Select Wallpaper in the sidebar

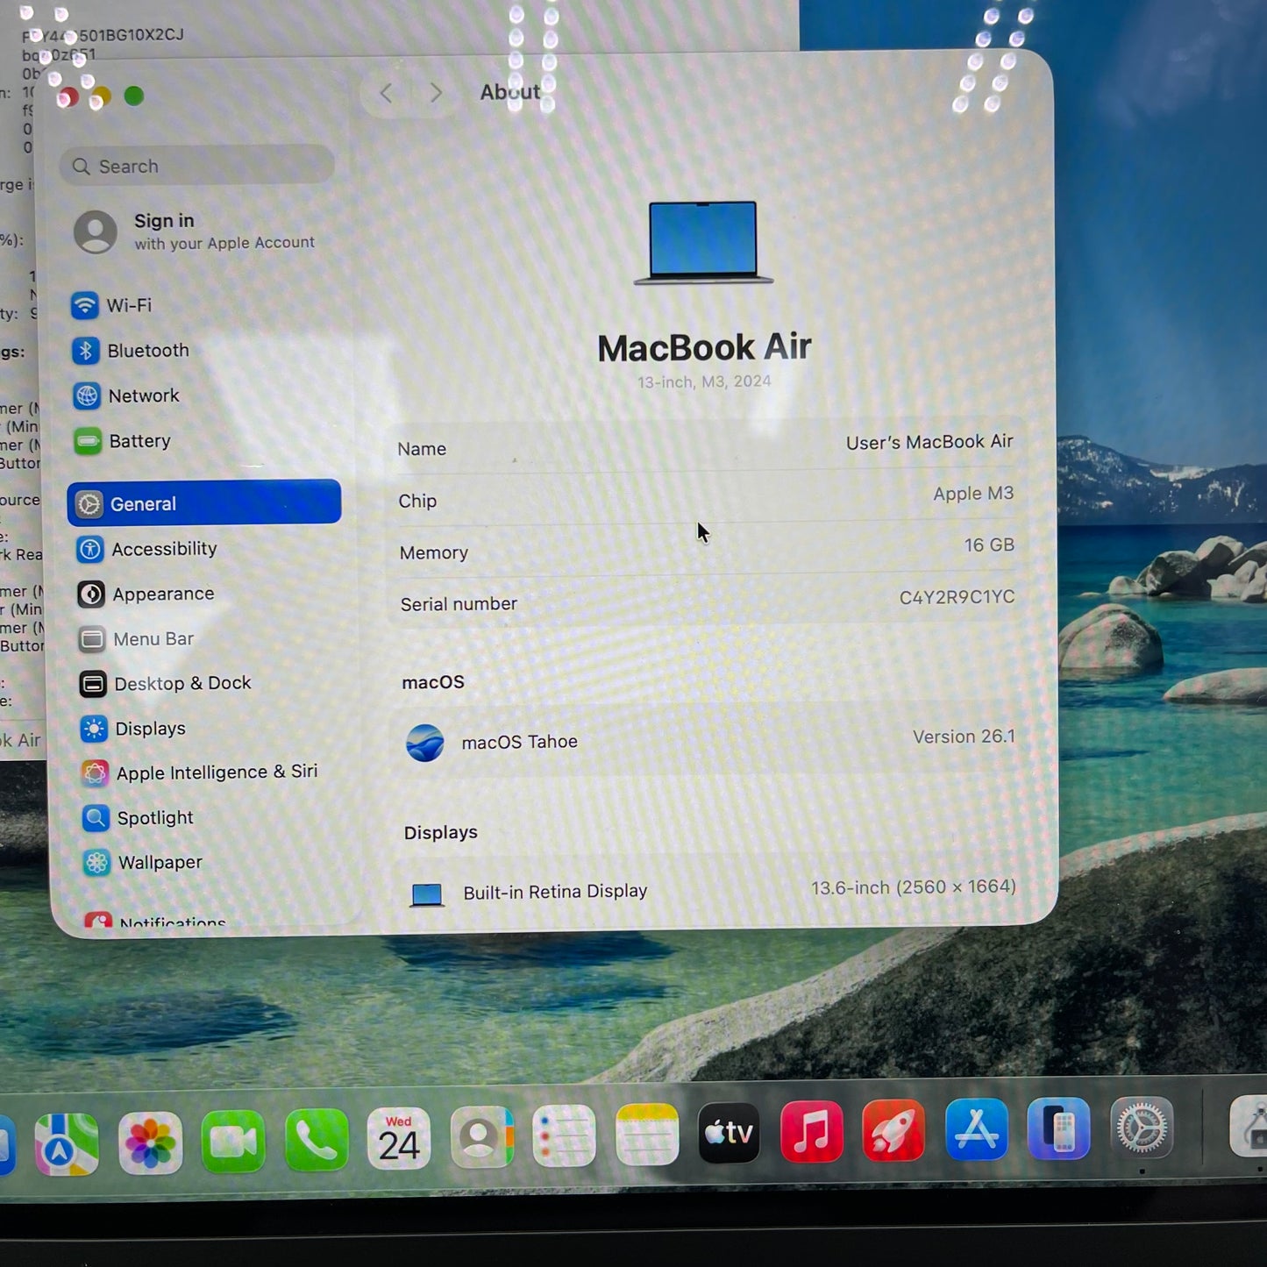coord(160,862)
